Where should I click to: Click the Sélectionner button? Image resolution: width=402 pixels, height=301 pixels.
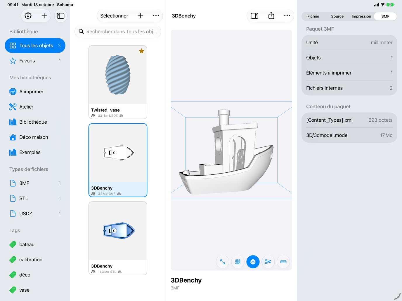click(x=114, y=16)
